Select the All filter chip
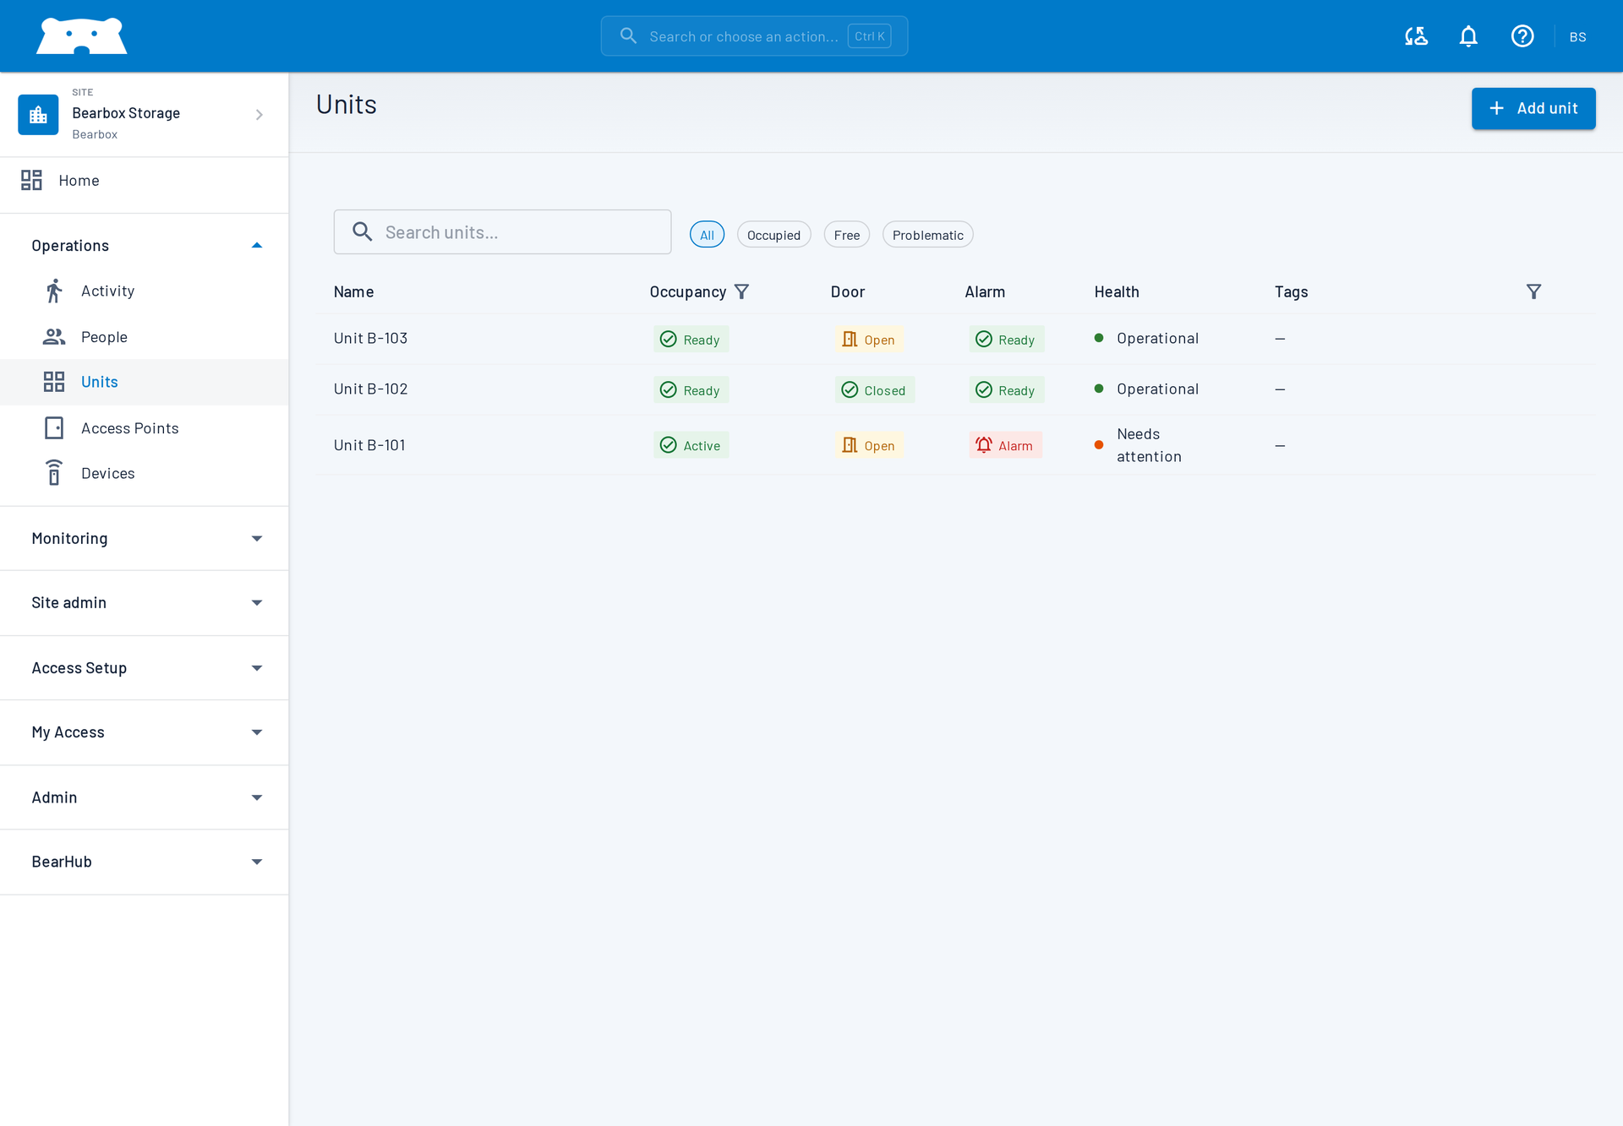The width and height of the screenshot is (1623, 1126). click(x=707, y=235)
